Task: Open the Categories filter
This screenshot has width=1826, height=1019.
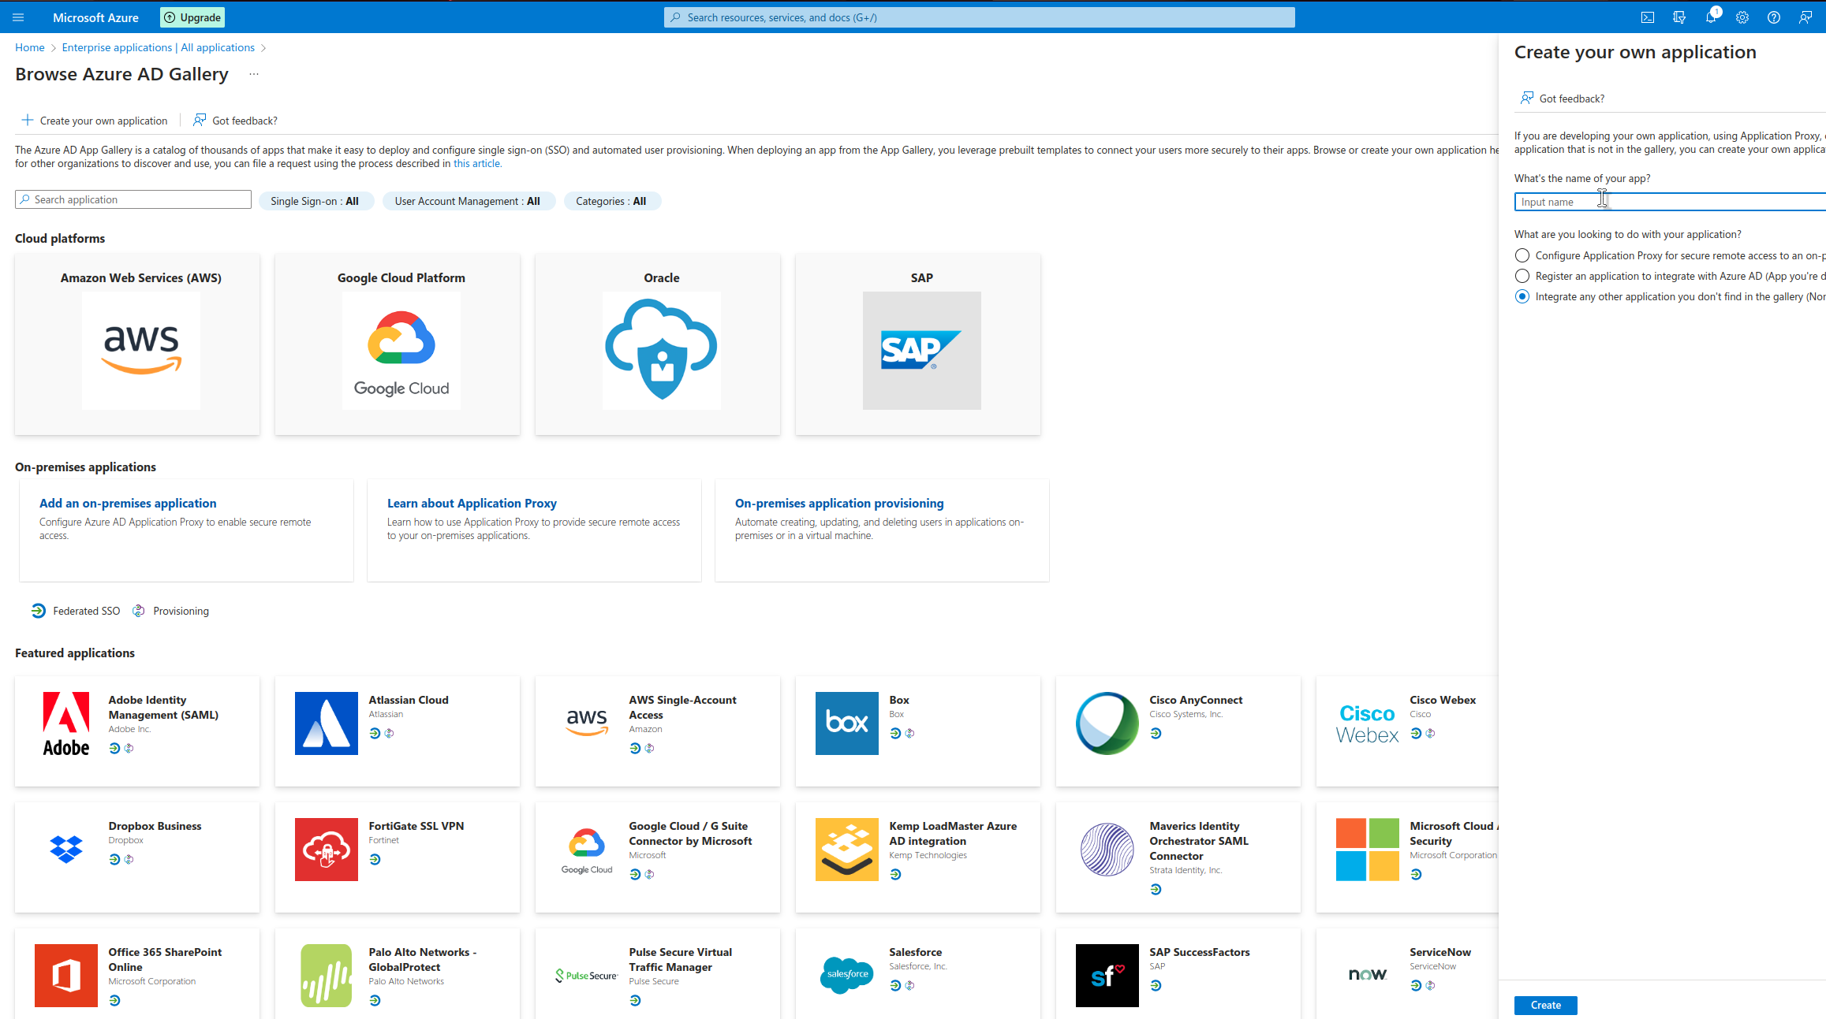Action: click(x=612, y=201)
